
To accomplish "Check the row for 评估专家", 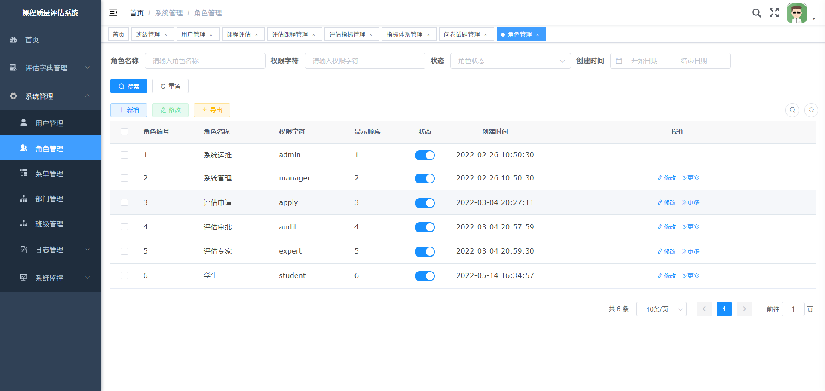I will (x=125, y=251).
